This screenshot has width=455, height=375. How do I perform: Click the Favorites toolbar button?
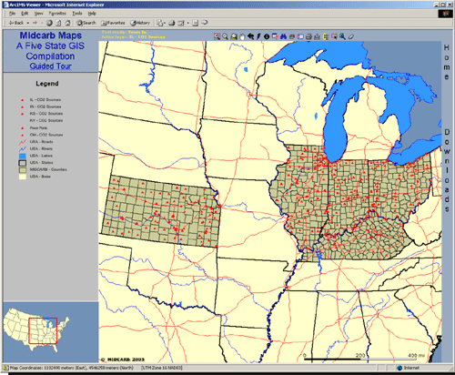(113, 23)
